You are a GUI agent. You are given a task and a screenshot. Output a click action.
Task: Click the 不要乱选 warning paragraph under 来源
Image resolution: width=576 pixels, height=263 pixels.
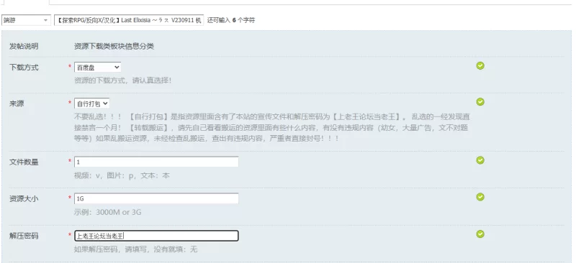coord(272,128)
